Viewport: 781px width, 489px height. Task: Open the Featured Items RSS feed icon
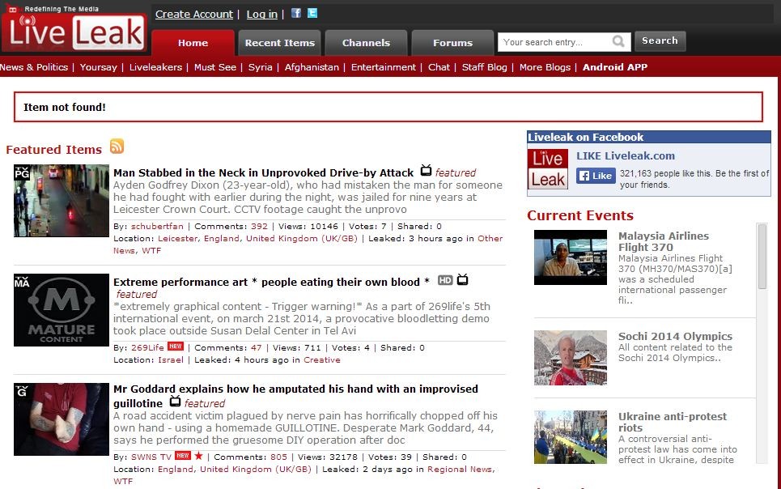coord(117,147)
